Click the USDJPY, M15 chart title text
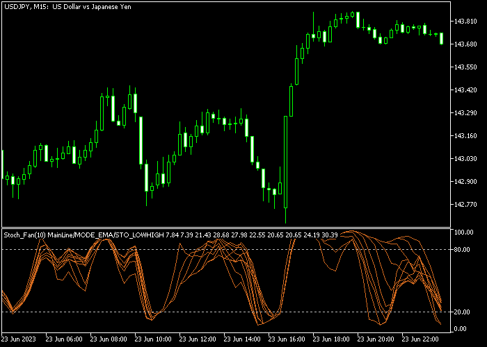The image size is (487, 347). click(x=67, y=6)
